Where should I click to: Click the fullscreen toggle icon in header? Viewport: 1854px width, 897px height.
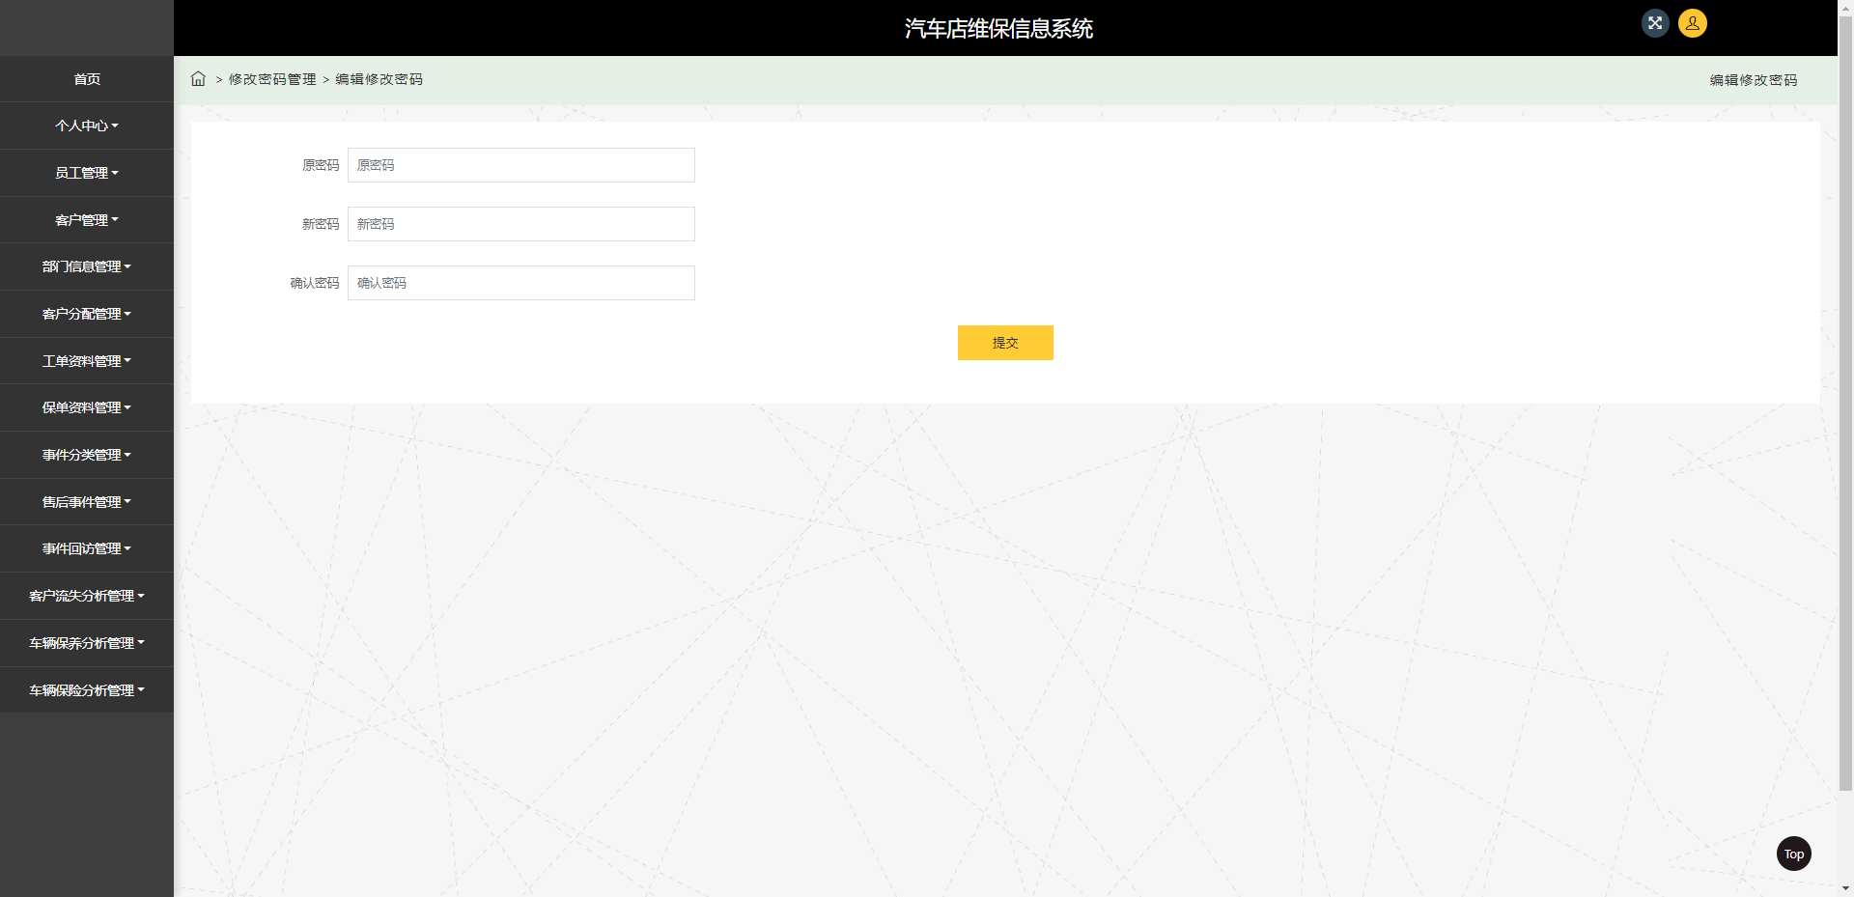1655,23
